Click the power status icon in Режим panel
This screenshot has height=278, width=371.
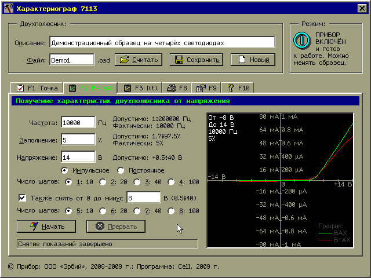(301, 40)
